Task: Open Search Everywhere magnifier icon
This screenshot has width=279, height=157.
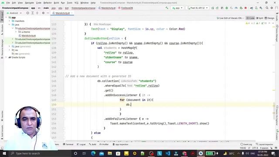Action: tap(267, 8)
